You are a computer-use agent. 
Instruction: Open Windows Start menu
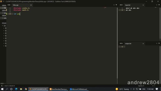2,89
